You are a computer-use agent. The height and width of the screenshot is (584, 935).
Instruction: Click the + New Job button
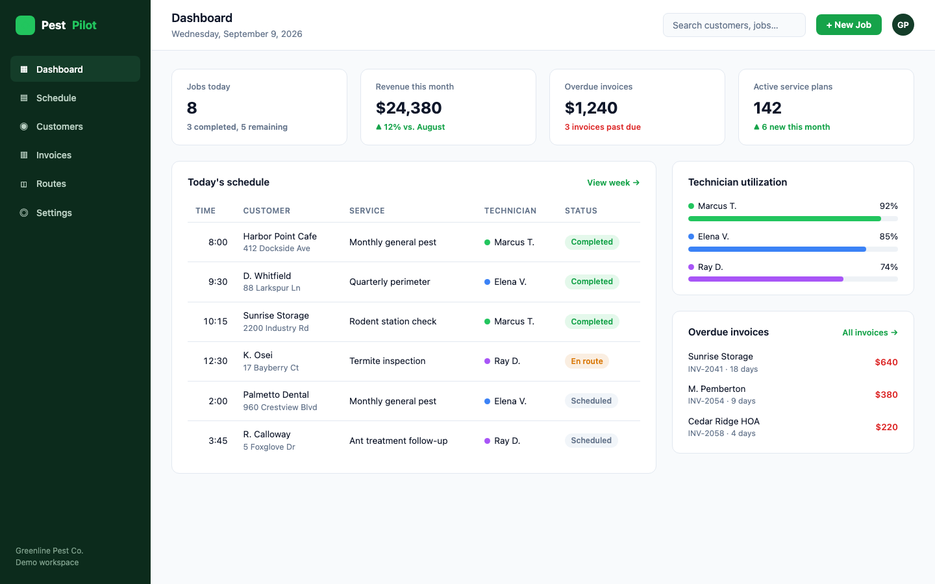pyautogui.click(x=849, y=25)
